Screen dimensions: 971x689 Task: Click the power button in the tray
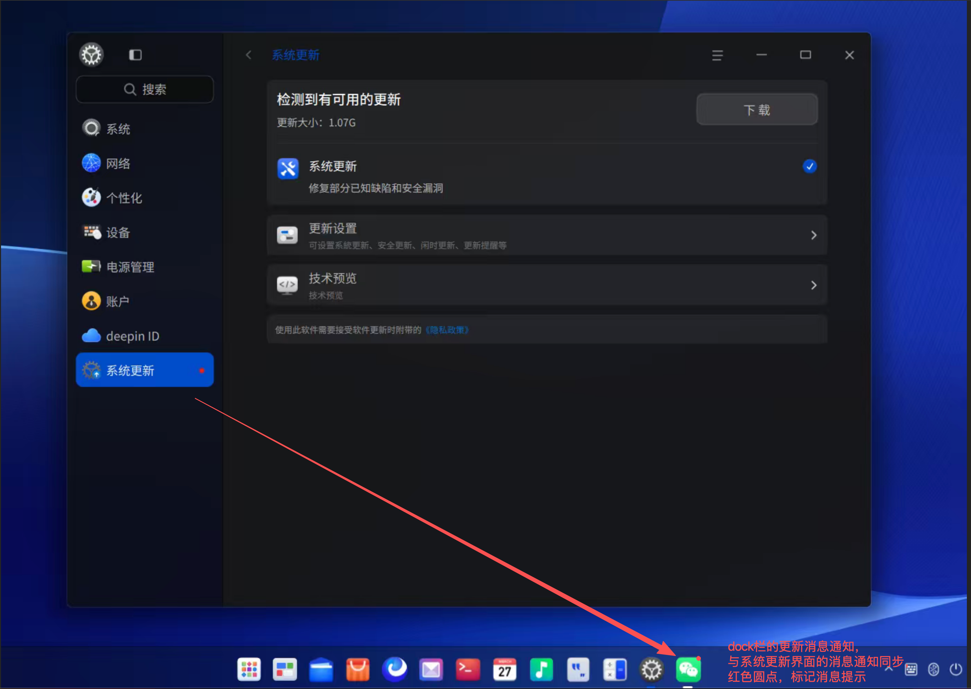(x=956, y=669)
